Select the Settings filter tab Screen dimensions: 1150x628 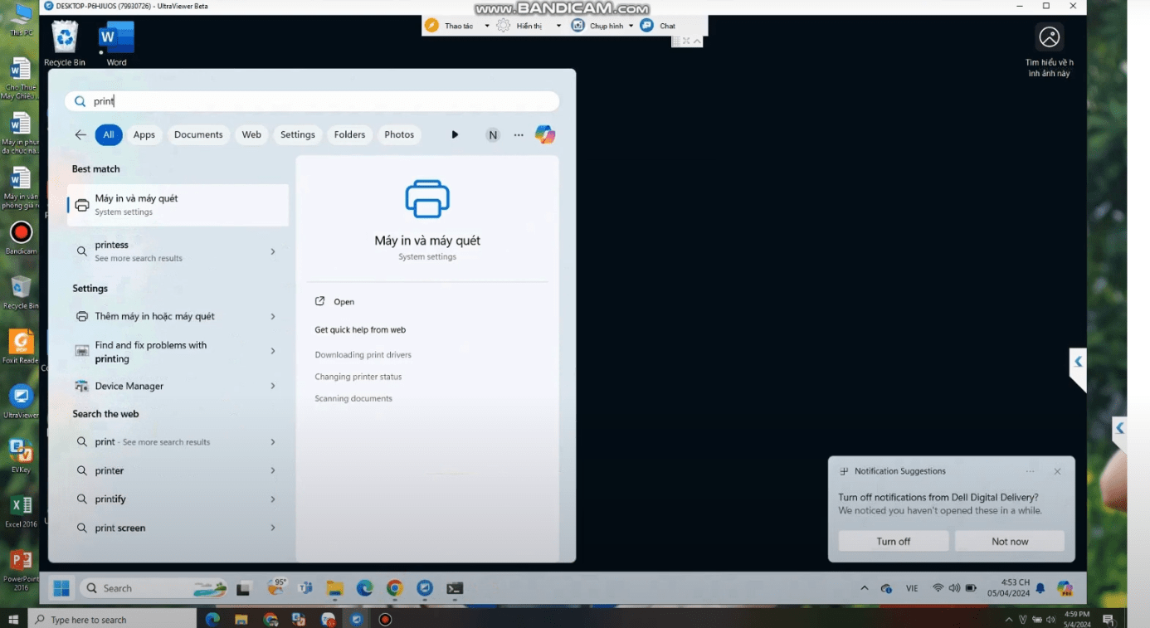point(297,134)
